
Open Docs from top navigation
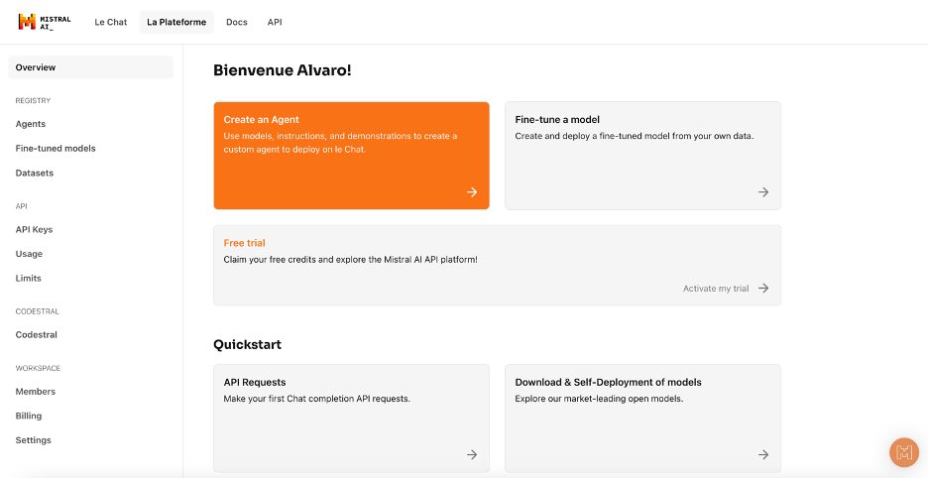click(237, 22)
